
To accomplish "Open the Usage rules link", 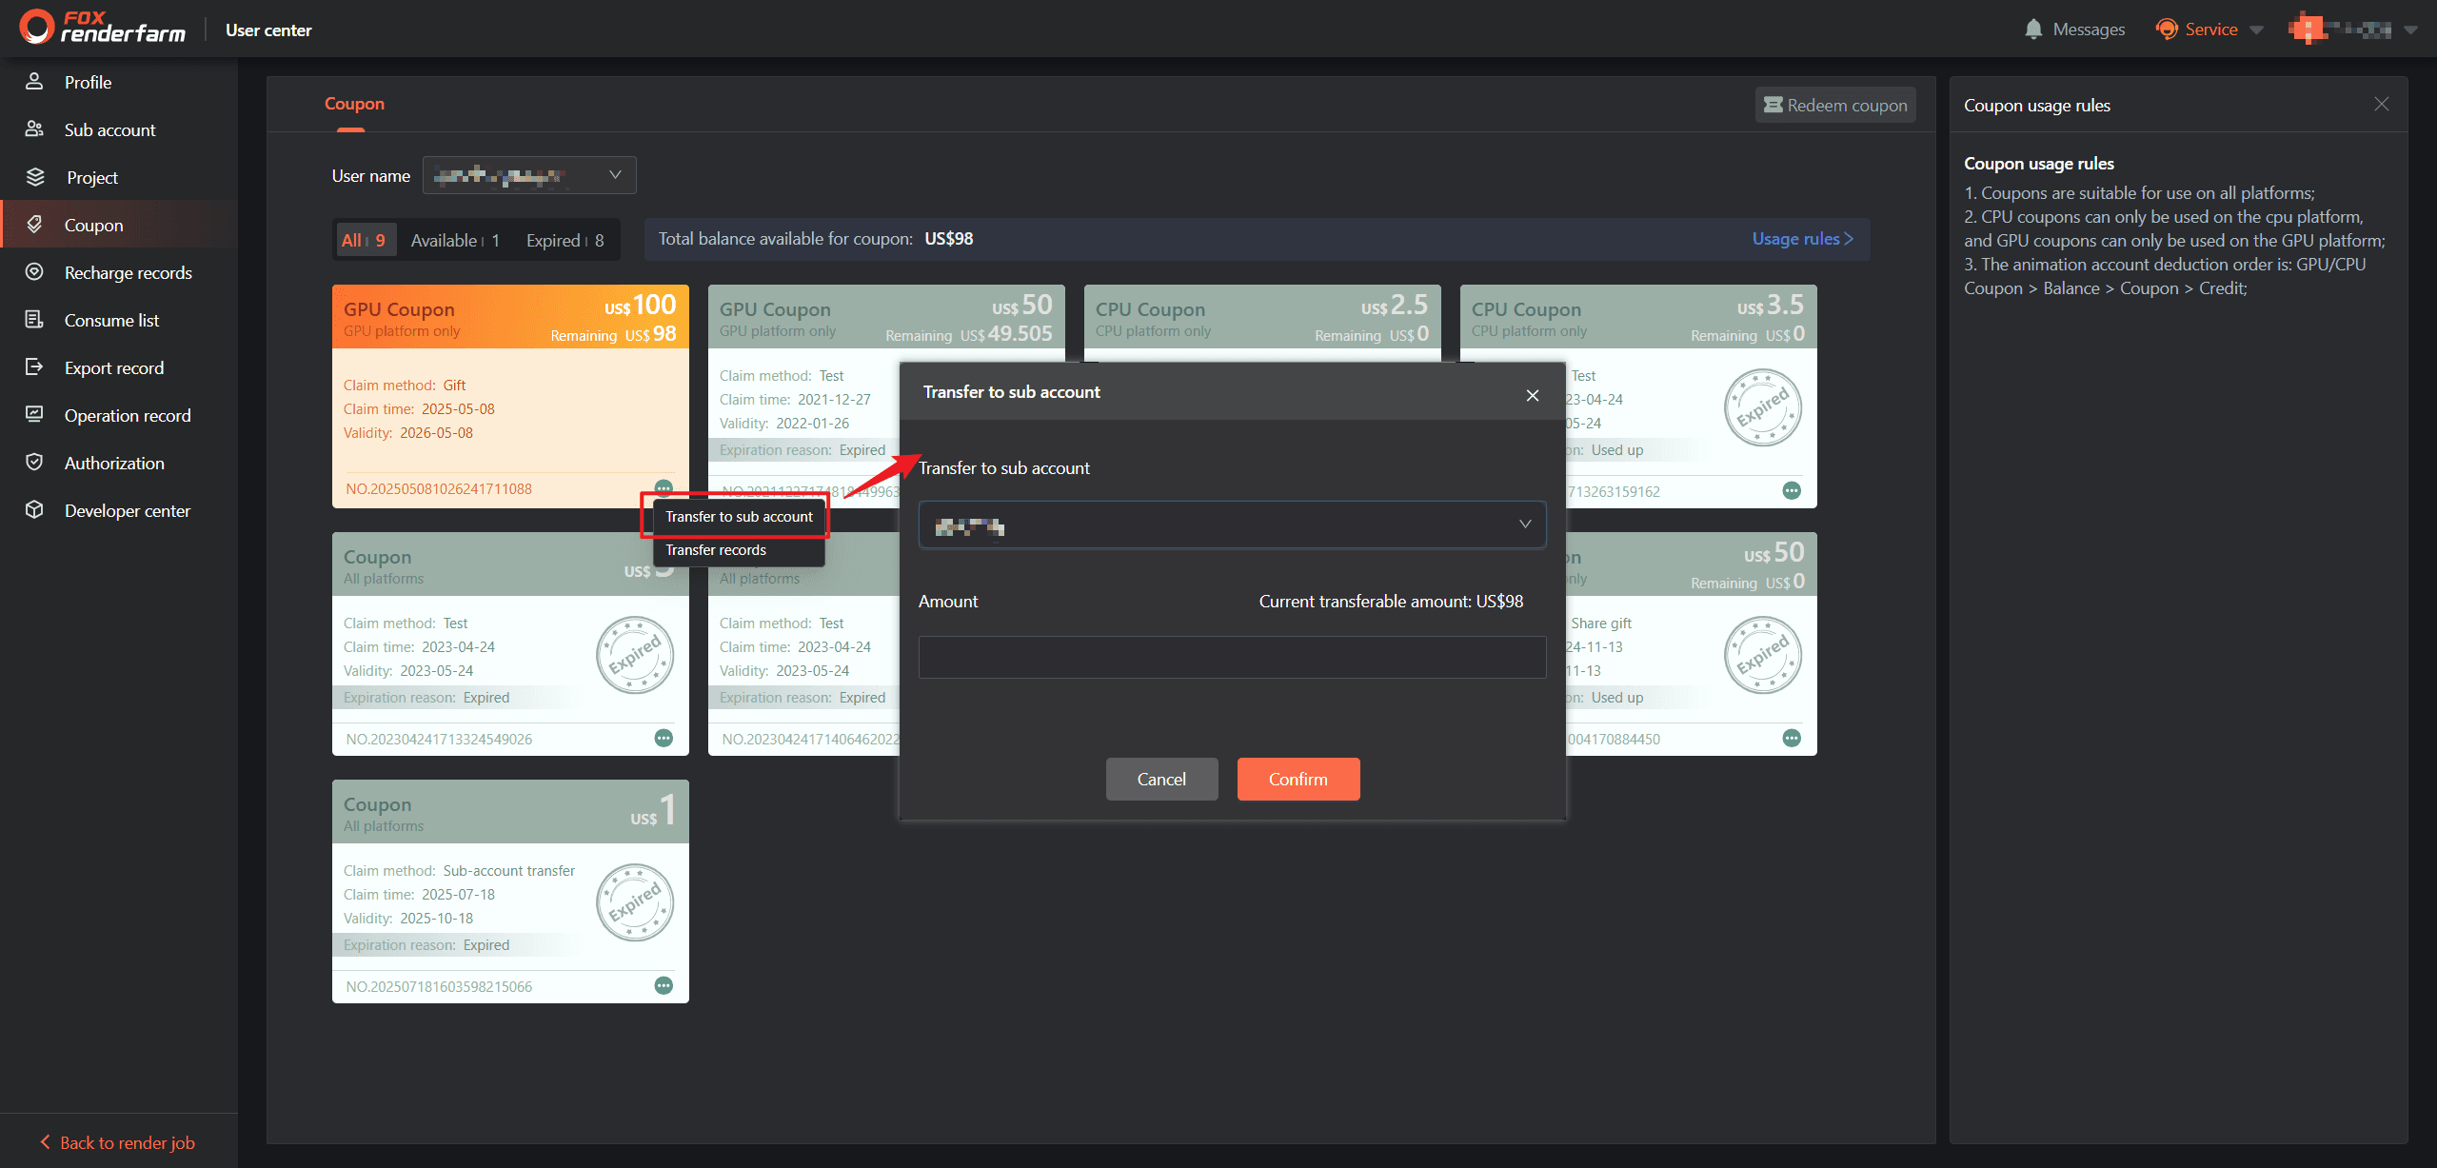I will (x=1802, y=239).
